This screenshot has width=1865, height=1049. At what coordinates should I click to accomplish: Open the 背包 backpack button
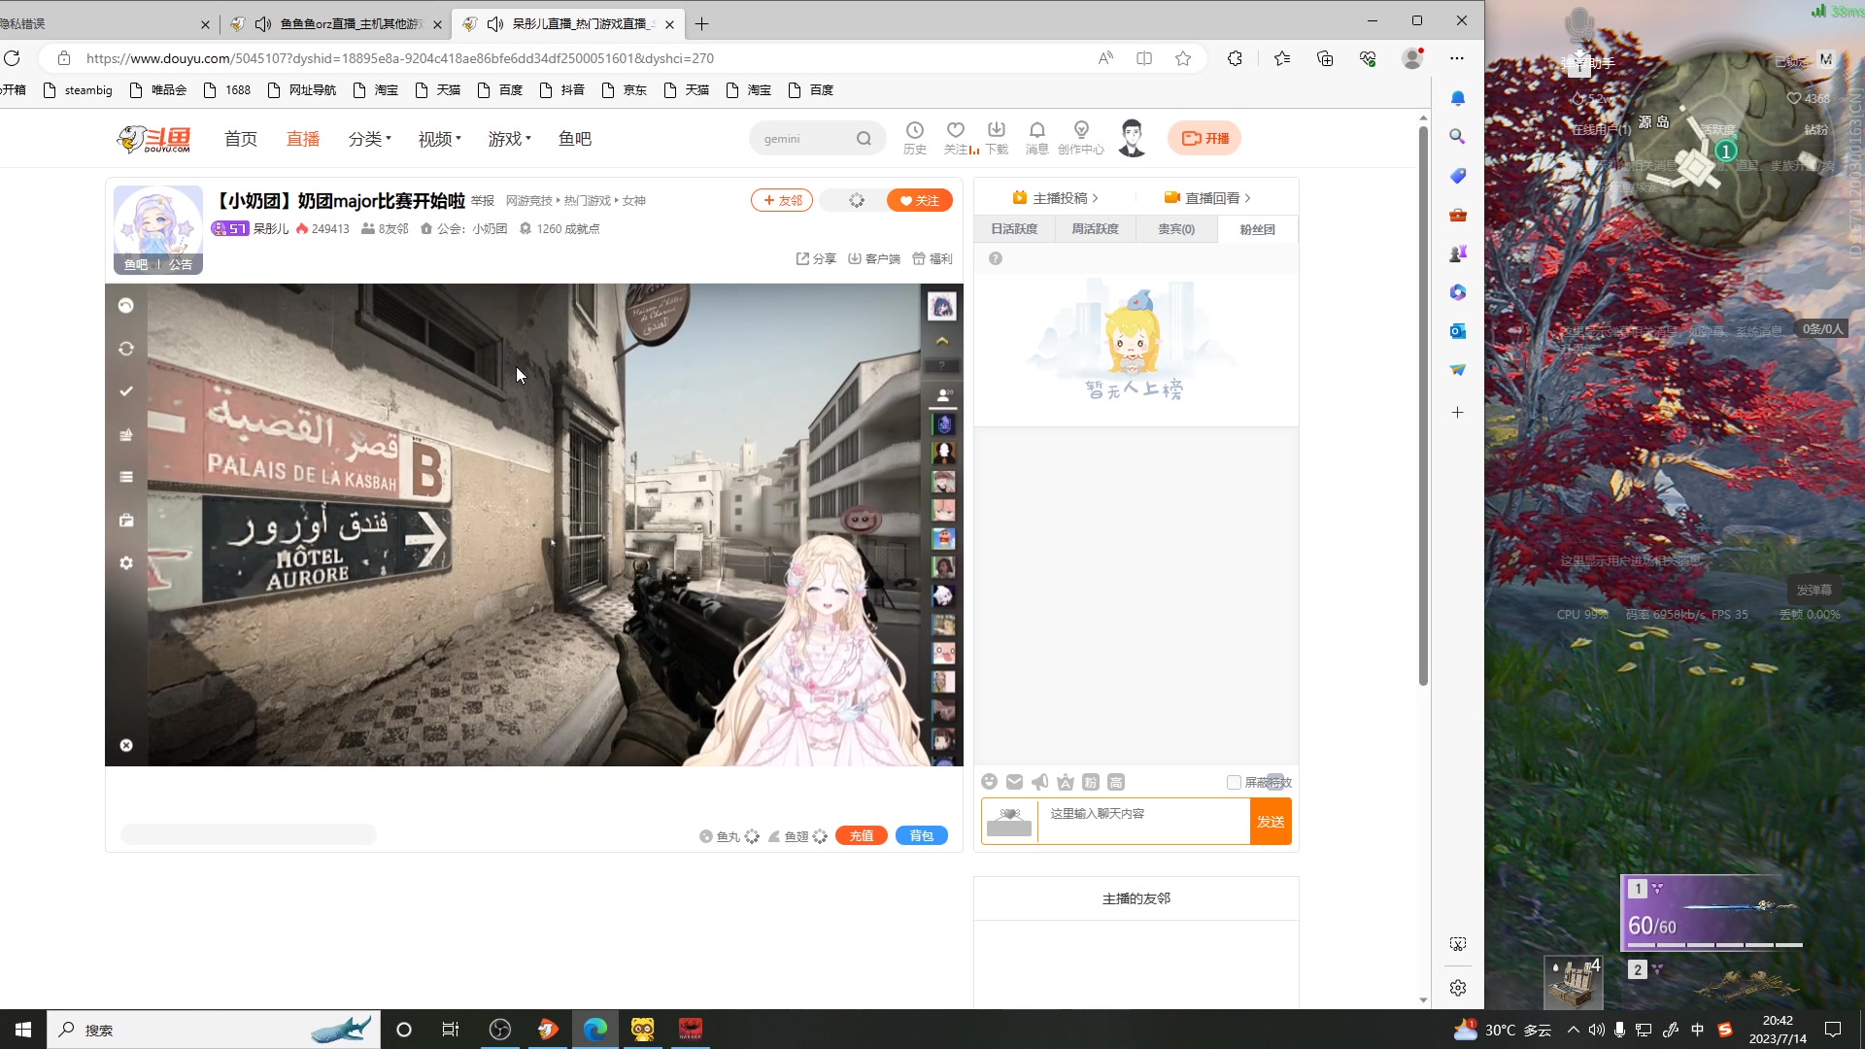(x=922, y=835)
